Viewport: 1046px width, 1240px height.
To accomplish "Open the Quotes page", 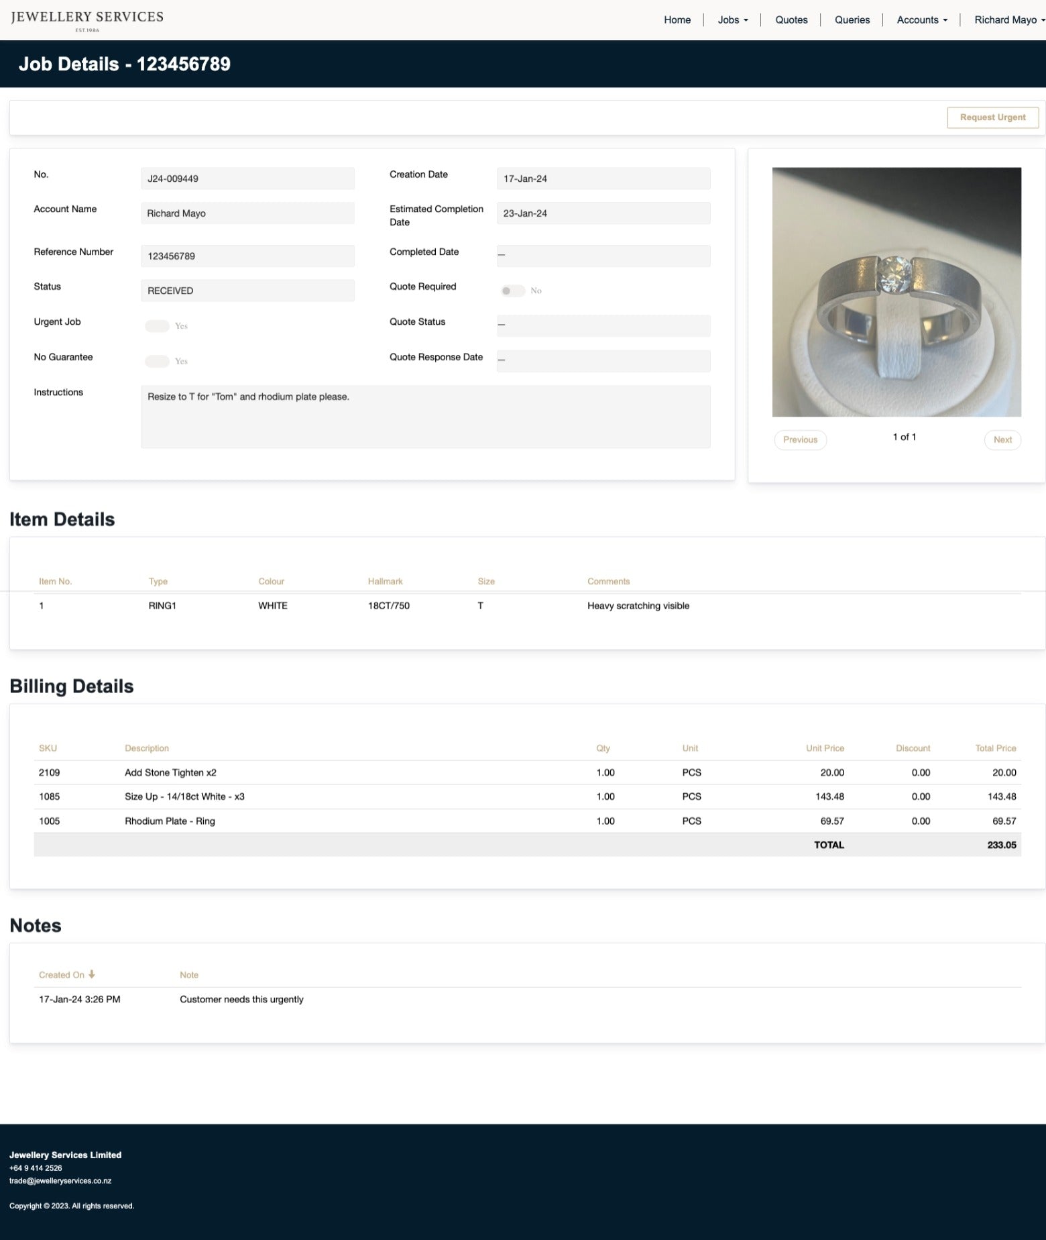I will (791, 20).
